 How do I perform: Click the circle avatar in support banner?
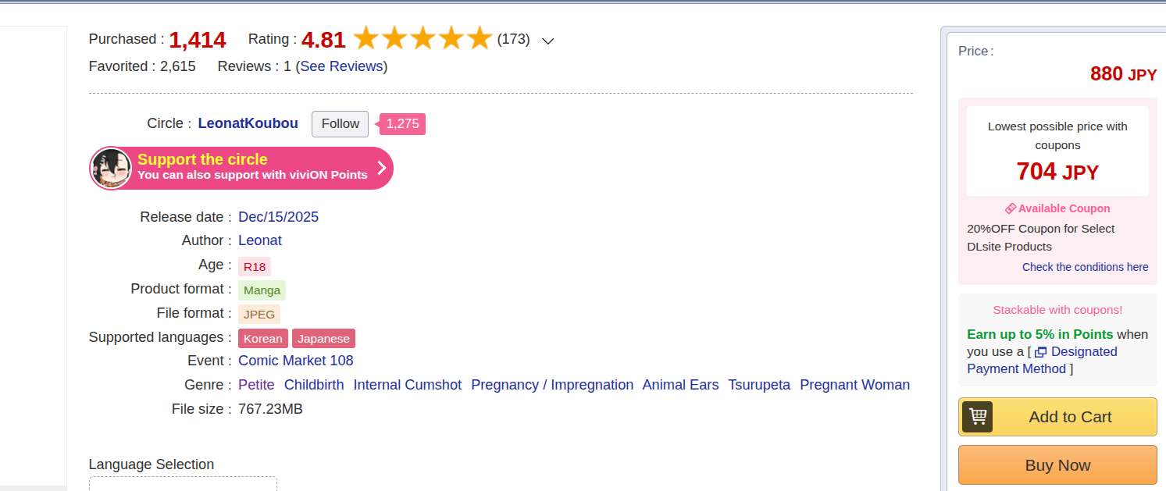tap(111, 168)
